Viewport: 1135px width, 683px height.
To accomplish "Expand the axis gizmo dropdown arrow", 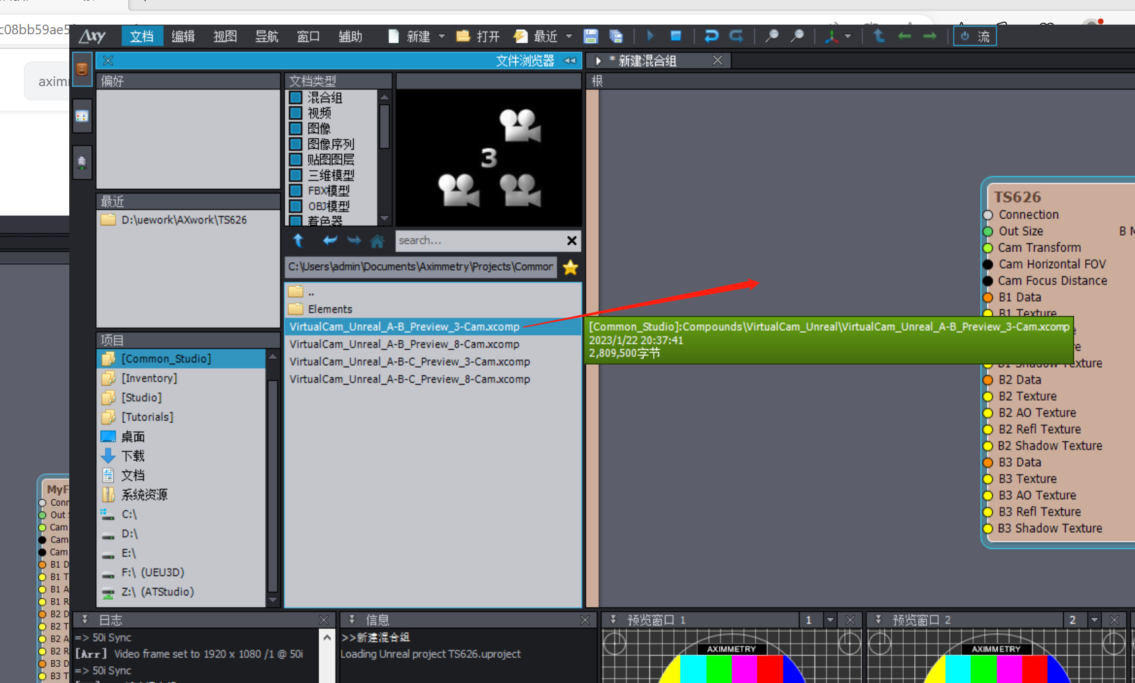I will pos(848,36).
